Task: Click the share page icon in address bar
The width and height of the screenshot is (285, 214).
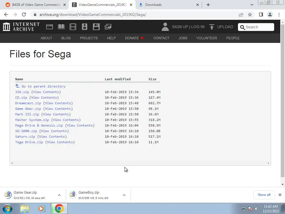Action: [x=241, y=14]
